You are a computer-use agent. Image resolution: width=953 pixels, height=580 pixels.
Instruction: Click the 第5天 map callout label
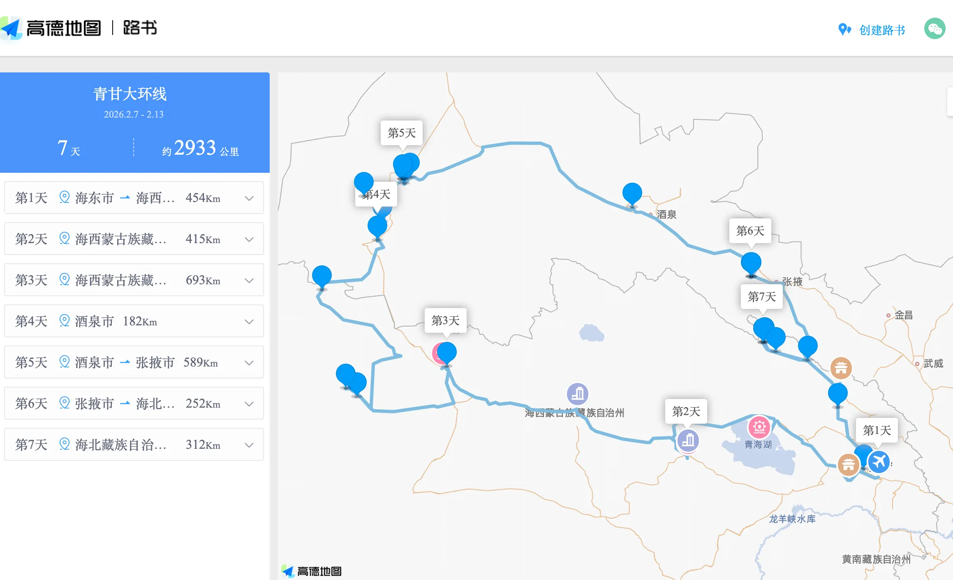[x=402, y=132]
